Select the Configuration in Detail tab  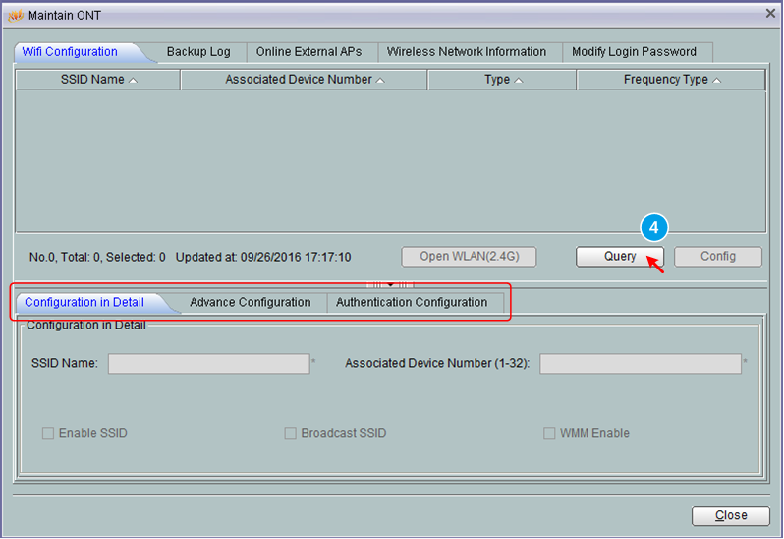[x=84, y=303]
